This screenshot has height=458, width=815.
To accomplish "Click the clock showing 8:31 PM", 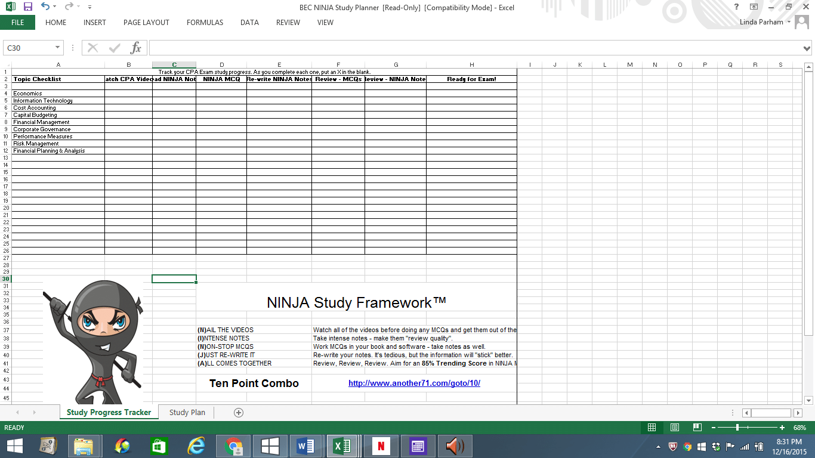I will (x=789, y=442).
